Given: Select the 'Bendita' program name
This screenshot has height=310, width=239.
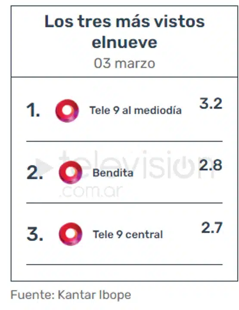Looking at the screenshot, I should (x=113, y=173).
